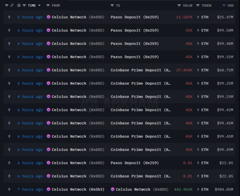Click the 11.507K value in first row
Image resolution: width=240 pixels, height=196 pixels.
[184, 17]
